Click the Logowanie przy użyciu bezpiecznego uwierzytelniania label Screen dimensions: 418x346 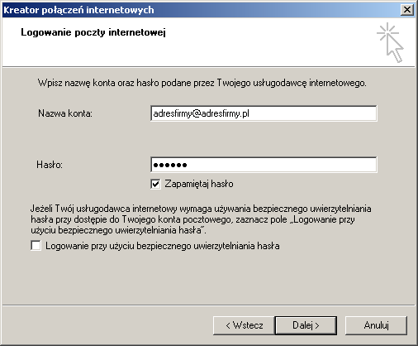coord(163,246)
